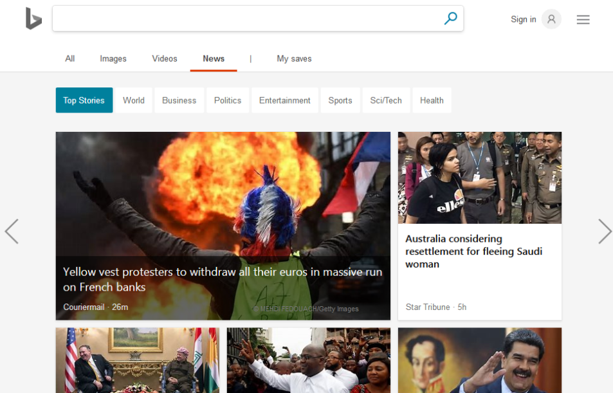Click the Bing search input field
This screenshot has height=393, width=613.
pyautogui.click(x=251, y=19)
